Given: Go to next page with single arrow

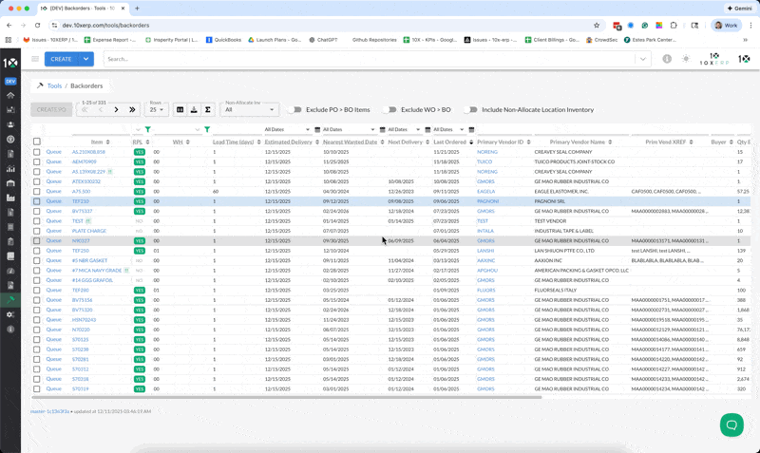Looking at the screenshot, I should pyautogui.click(x=116, y=110).
